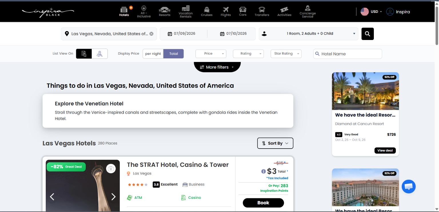Click the black search magnifier button

click(x=368, y=34)
